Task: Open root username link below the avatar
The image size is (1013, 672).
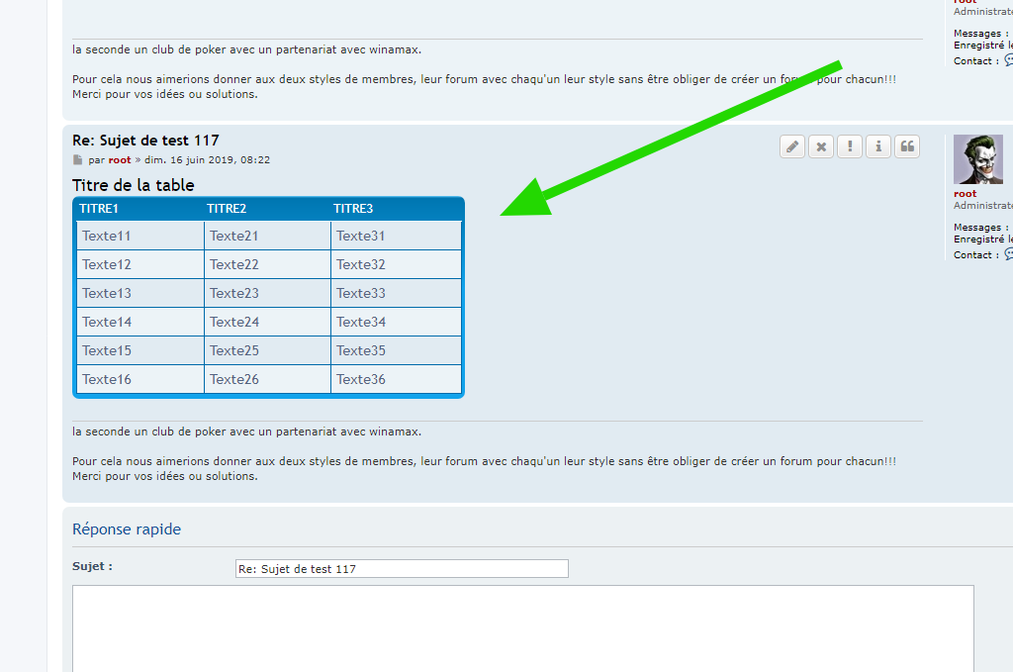Action: coord(965,194)
